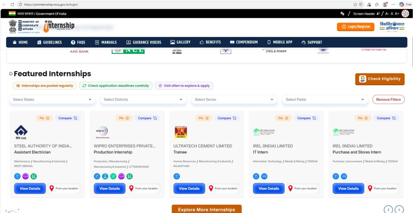
Task: Click Explore More Internships button
Action: [x=206, y=209]
